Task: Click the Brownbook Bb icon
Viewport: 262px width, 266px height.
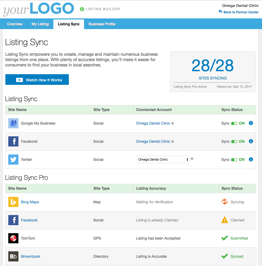Action: (x=13, y=256)
